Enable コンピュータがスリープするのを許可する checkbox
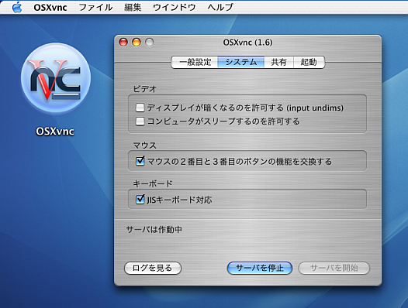408x308 pixels. pos(140,121)
